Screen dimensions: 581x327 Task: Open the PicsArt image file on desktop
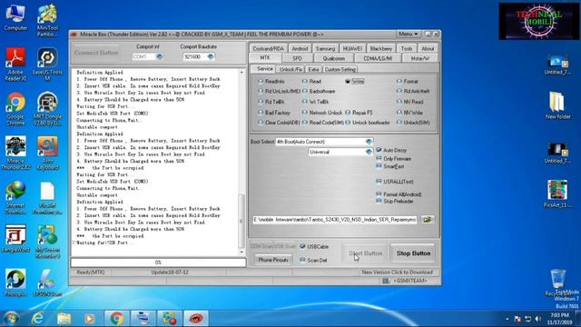click(557, 193)
